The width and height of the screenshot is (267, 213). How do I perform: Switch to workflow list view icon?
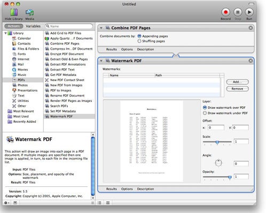click(99, 203)
